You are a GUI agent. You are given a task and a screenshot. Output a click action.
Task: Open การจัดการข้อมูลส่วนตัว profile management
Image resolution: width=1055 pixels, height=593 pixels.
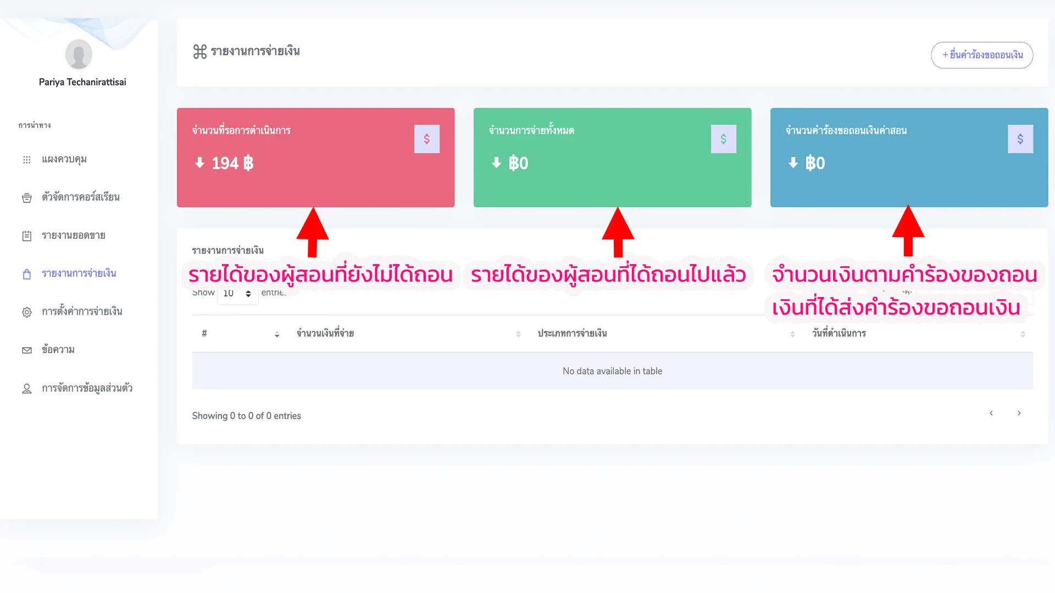click(87, 388)
